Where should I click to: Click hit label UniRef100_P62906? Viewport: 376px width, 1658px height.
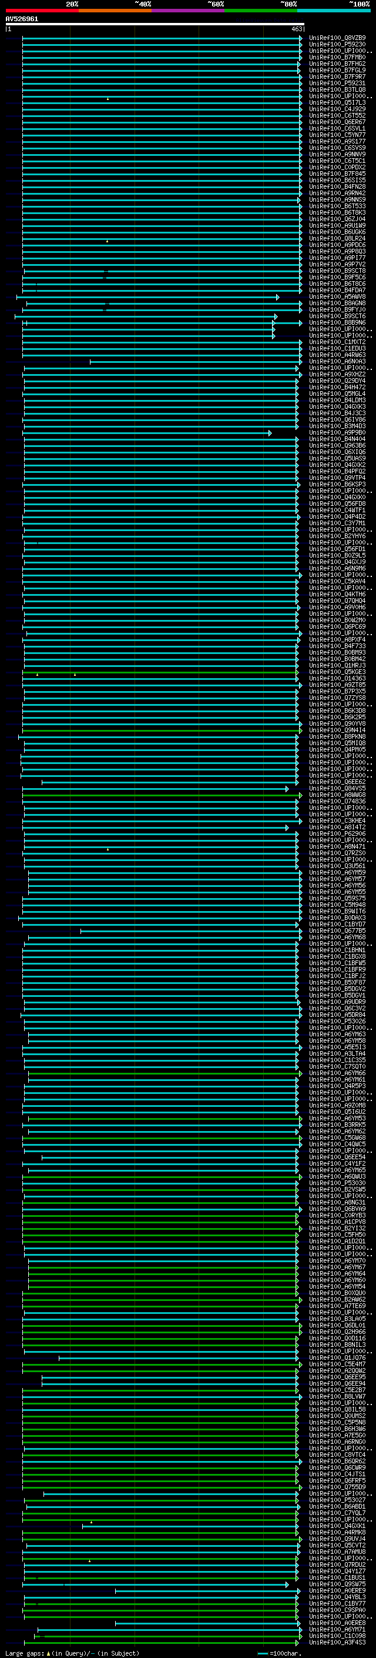(337, 833)
